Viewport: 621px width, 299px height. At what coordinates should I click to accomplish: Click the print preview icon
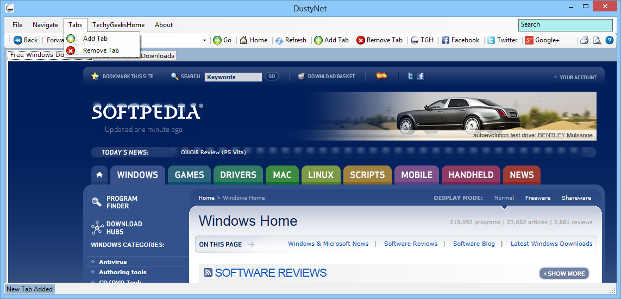(x=597, y=40)
